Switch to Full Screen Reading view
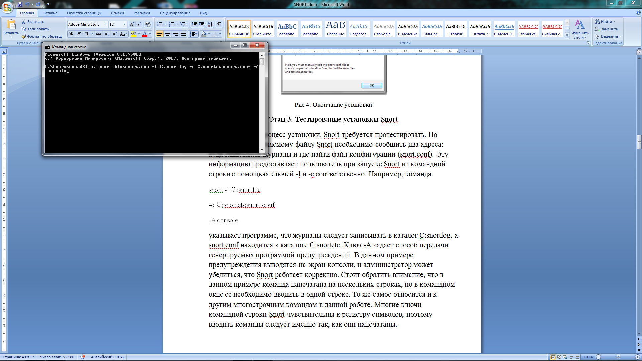Image resolution: width=642 pixels, height=361 pixels. click(x=559, y=357)
